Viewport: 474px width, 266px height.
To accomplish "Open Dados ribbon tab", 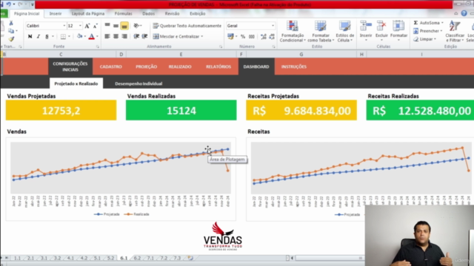I will 148,13.
